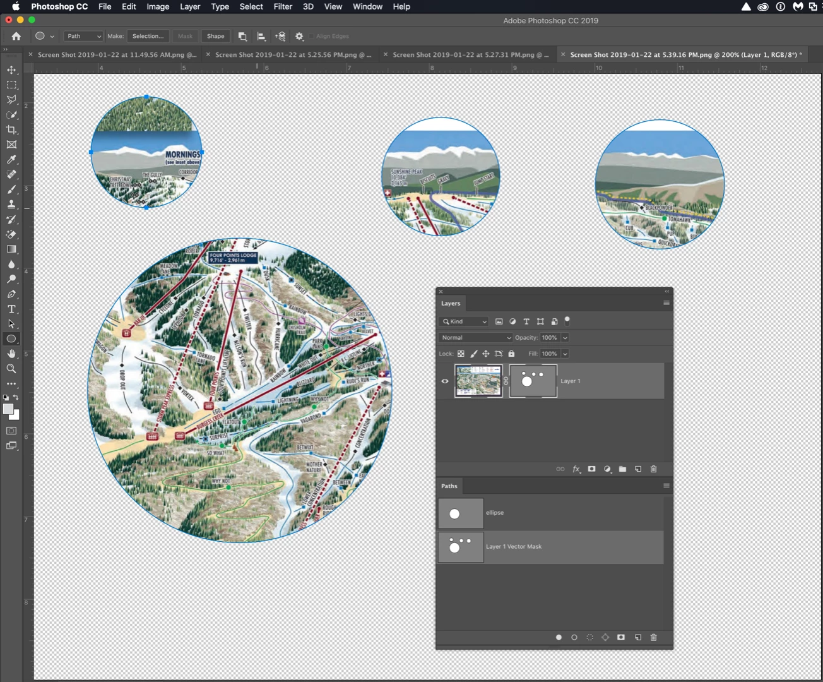Screen dimensions: 823x682
Task: Select the Pen tool
Action: click(x=11, y=294)
